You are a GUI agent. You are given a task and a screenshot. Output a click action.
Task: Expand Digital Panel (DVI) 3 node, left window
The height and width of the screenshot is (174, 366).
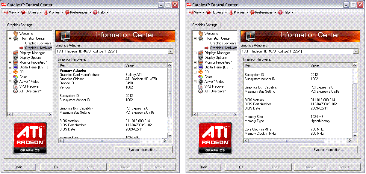[x=10, y=67]
